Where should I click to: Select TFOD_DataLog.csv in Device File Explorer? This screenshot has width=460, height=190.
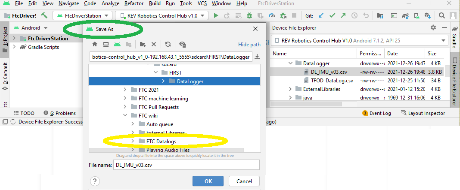click(x=332, y=80)
